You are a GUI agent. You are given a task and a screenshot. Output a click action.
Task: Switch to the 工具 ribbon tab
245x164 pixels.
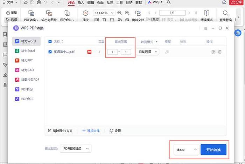pyautogui.click(x=119, y=2)
